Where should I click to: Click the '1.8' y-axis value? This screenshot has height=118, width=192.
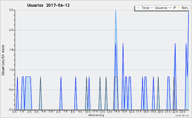click(11, 50)
